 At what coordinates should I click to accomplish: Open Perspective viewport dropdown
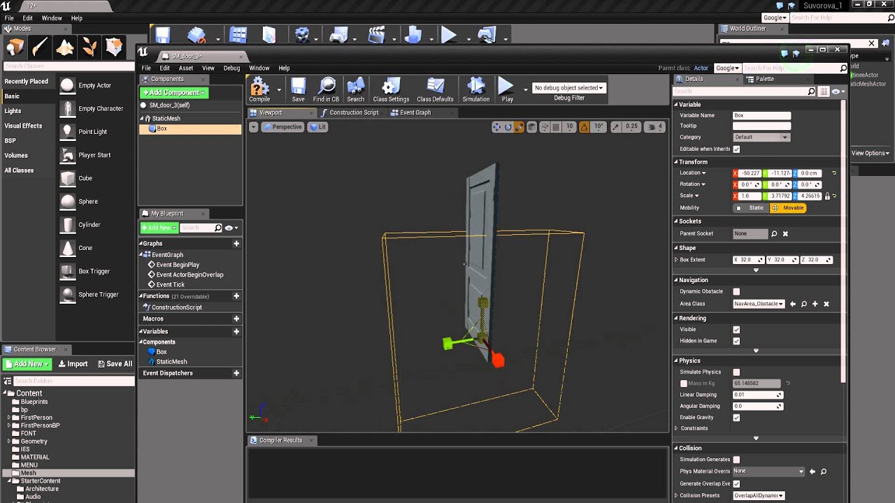coord(282,127)
